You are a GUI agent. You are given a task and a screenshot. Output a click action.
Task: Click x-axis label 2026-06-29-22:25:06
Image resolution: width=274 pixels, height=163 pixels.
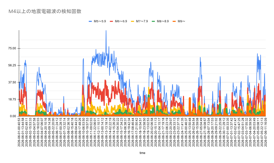(x=220, y=132)
